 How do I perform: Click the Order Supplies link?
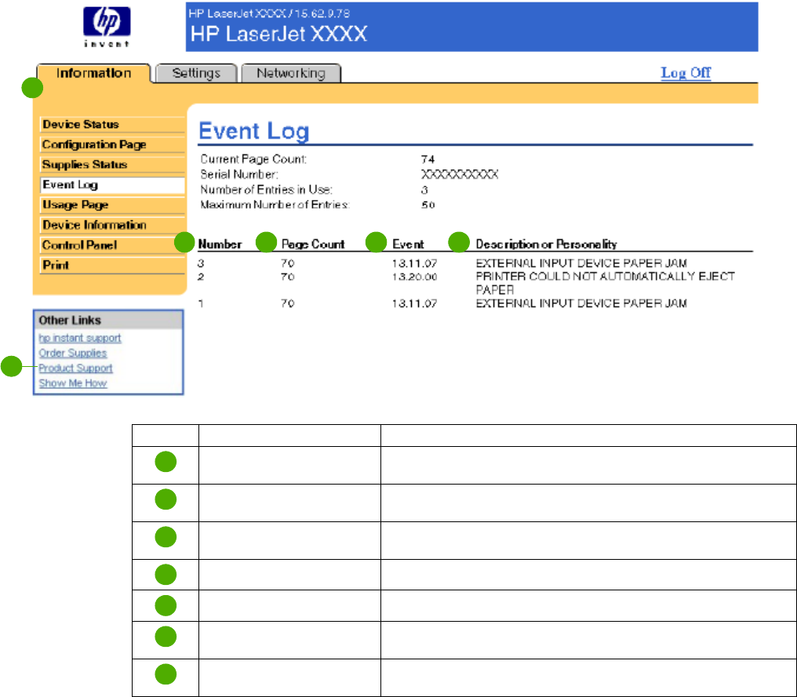(73, 353)
